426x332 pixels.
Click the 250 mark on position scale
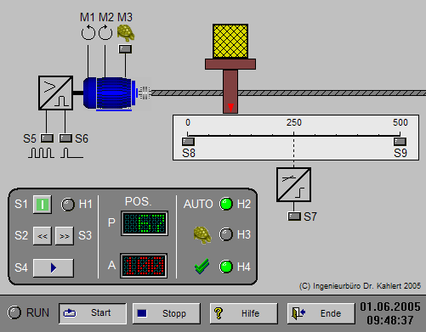[x=294, y=122]
